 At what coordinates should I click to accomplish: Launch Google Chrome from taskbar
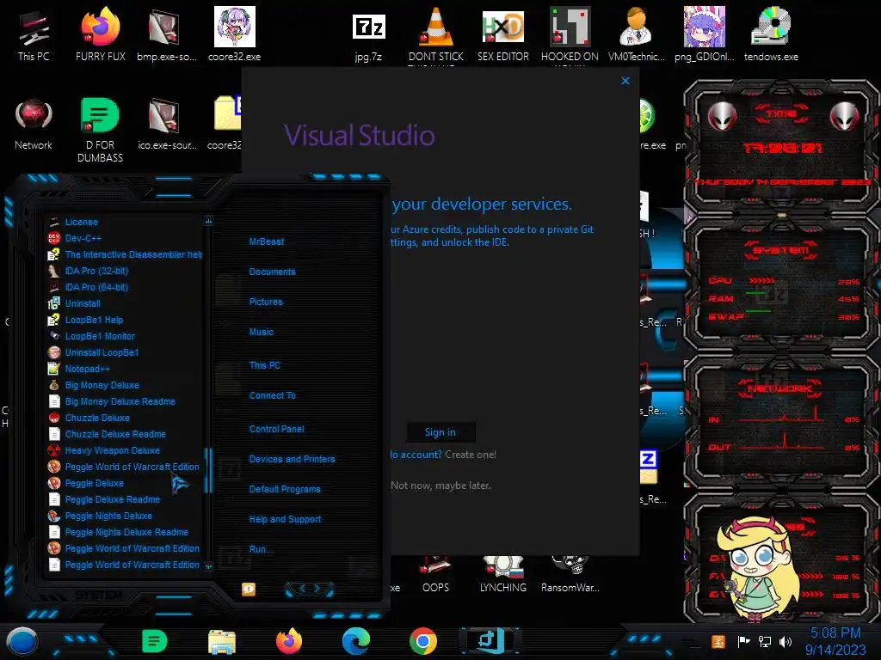[x=423, y=641]
